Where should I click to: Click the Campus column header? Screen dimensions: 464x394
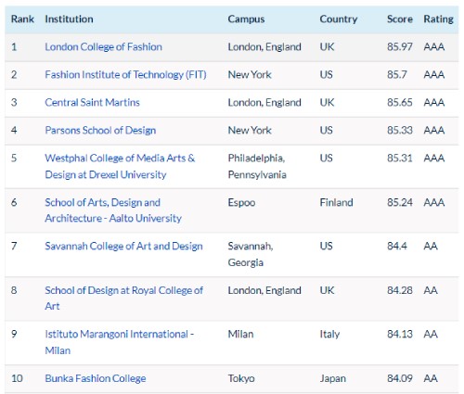pyautogui.click(x=246, y=19)
